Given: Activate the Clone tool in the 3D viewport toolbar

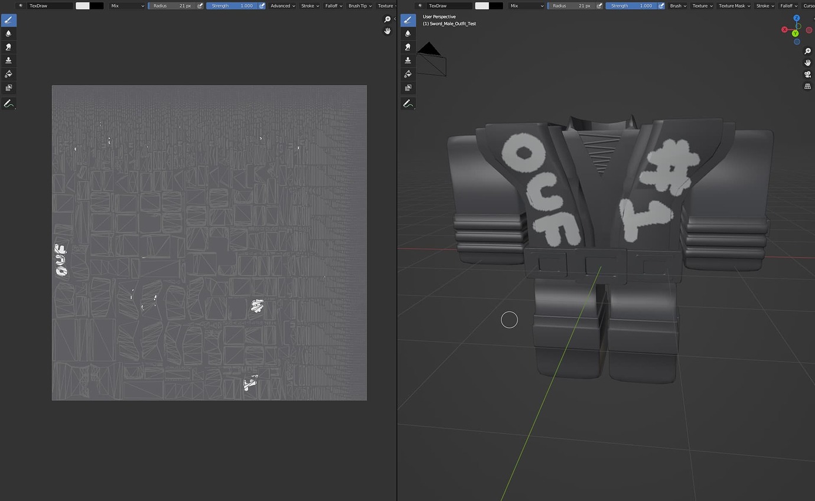Looking at the screenshot, I should 407,60.
